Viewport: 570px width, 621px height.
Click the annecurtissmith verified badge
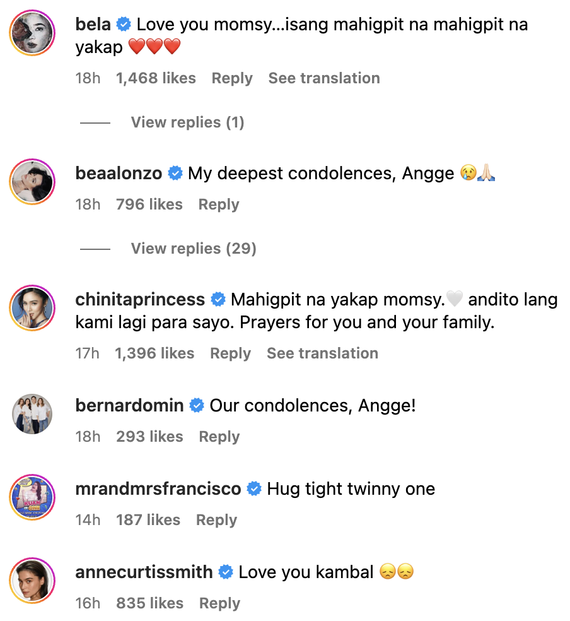coord(226,572)
